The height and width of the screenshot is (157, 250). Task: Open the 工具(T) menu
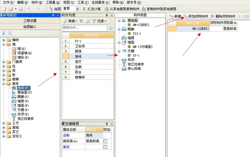83,2
